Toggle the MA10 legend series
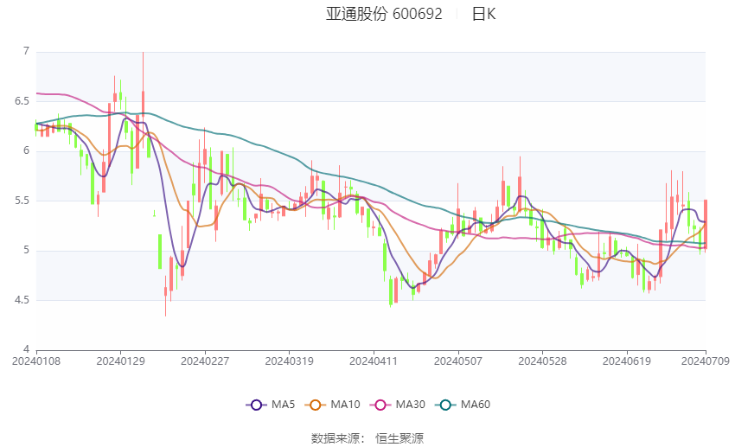 (x=333, y=405)
